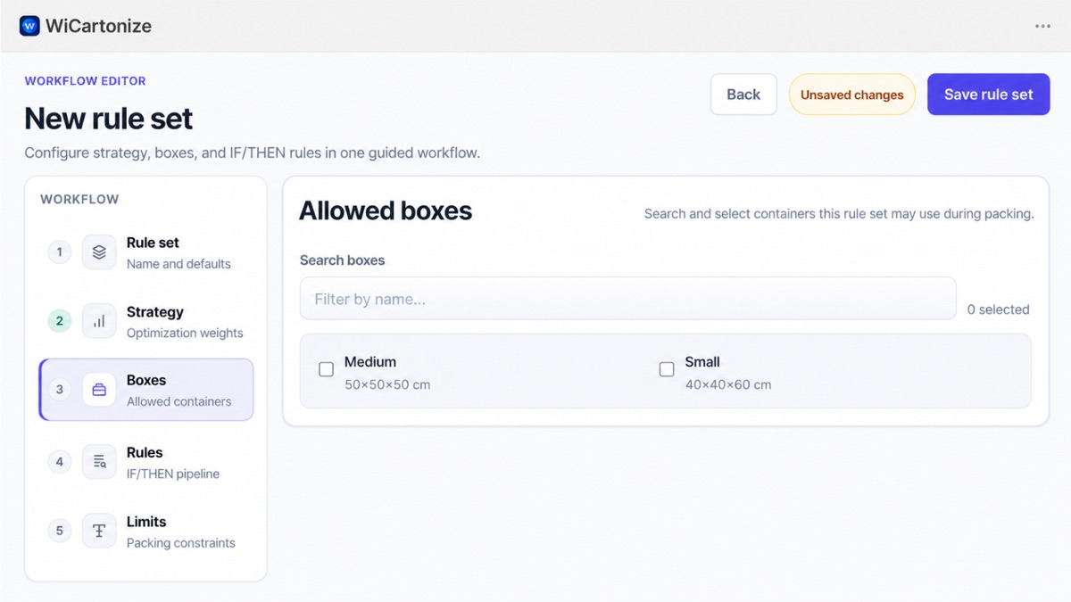This screenshot has width=1071, height=602.
Task: Open the Limits workflow step
Action: point(146,531)
